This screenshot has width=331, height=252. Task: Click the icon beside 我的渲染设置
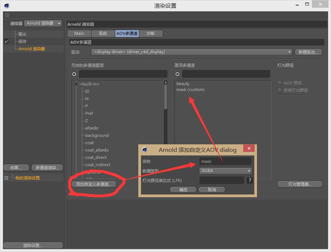click(x=6, y=178)
